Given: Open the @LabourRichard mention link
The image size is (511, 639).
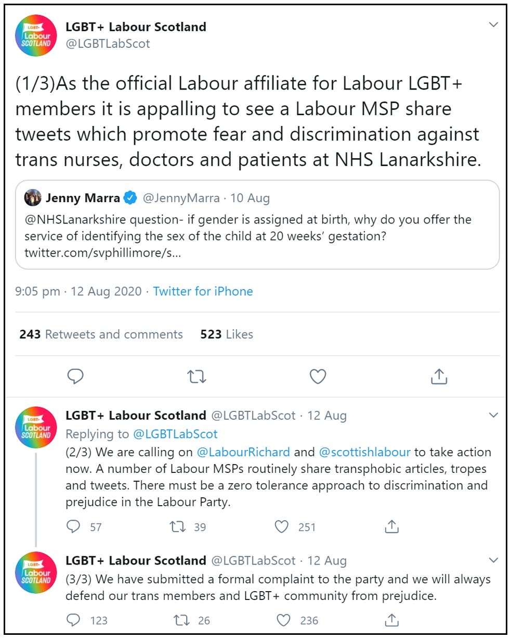Looking at the screenshot, I should 242,452.
